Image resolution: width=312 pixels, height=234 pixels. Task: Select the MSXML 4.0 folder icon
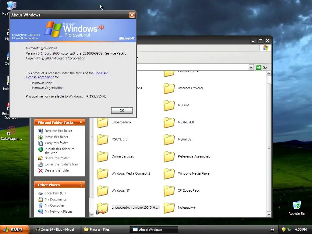169,122
